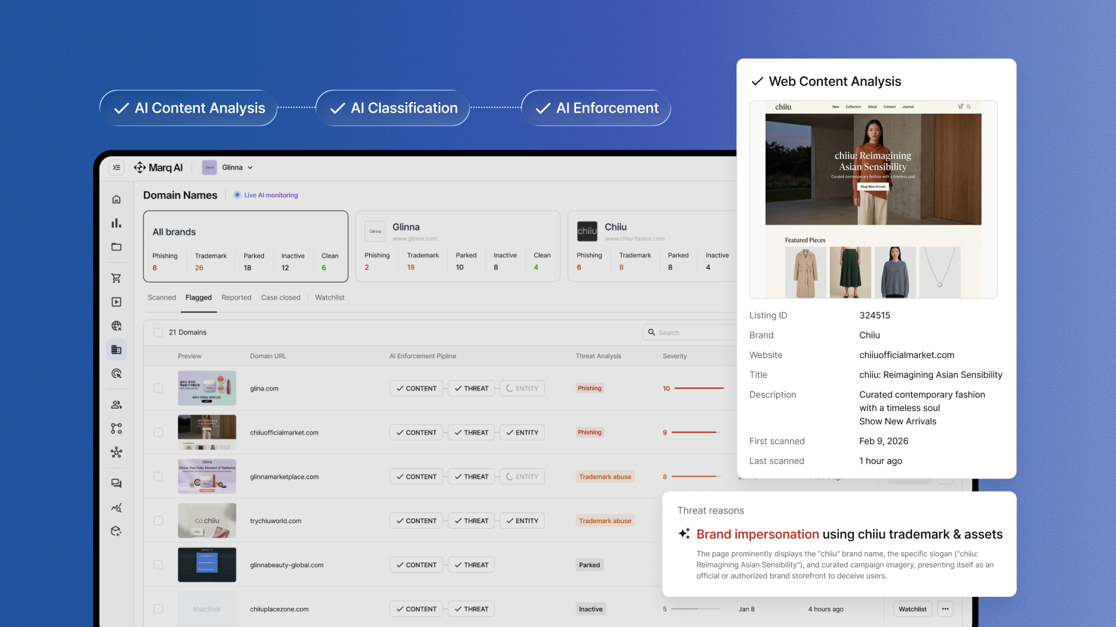
Task: Switch to the Case closed tab
Action: [x=281, y=298]
